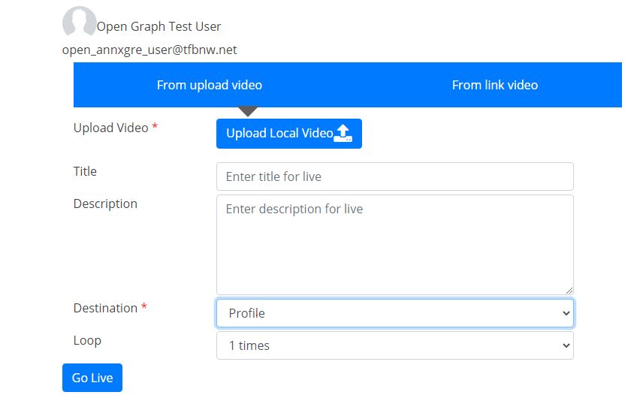643x395 pixels.
Task: Click the Description text area
Action: [395, 245]
